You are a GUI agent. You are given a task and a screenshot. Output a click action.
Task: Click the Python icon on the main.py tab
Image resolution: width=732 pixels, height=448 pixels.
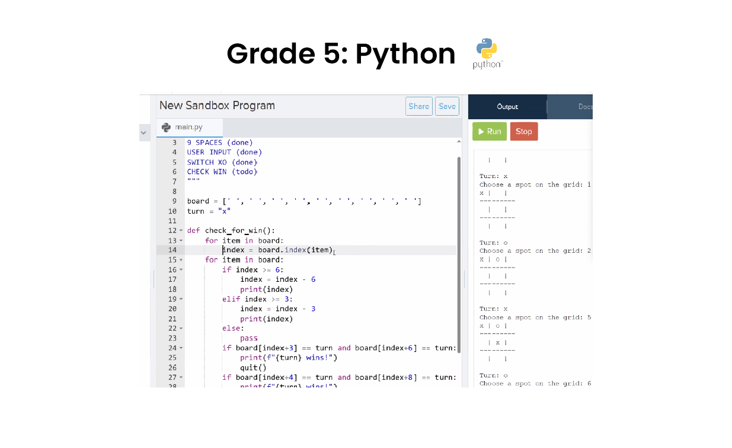pos(167,126)
